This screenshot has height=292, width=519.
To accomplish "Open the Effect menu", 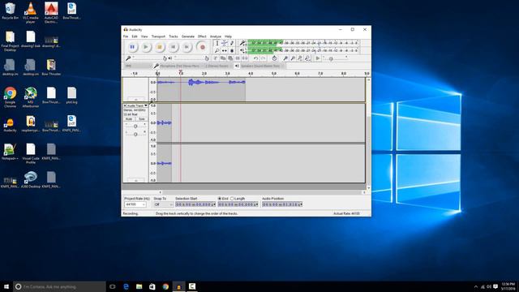I will (202, 36).
